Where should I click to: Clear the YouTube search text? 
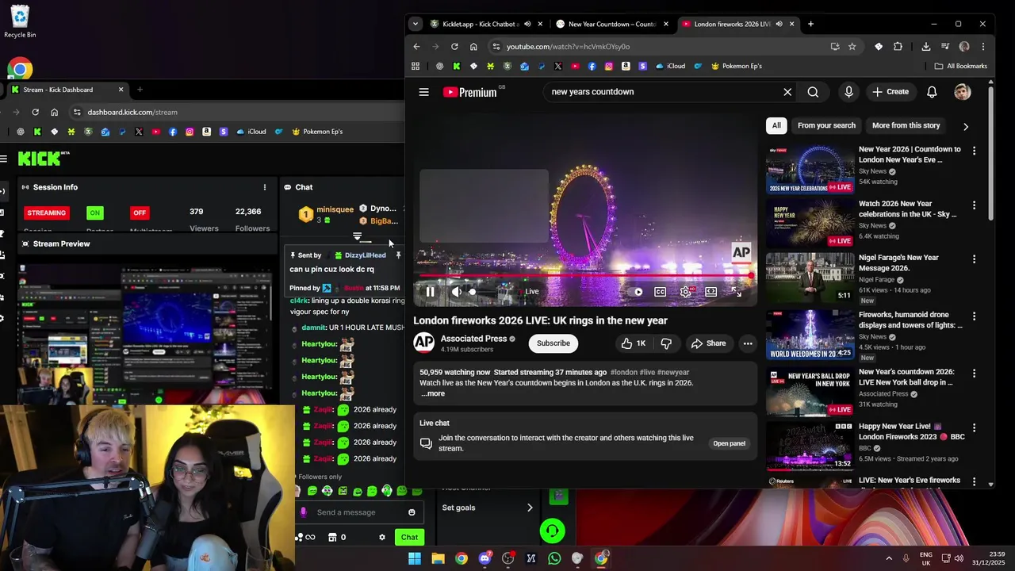[787, 92]
